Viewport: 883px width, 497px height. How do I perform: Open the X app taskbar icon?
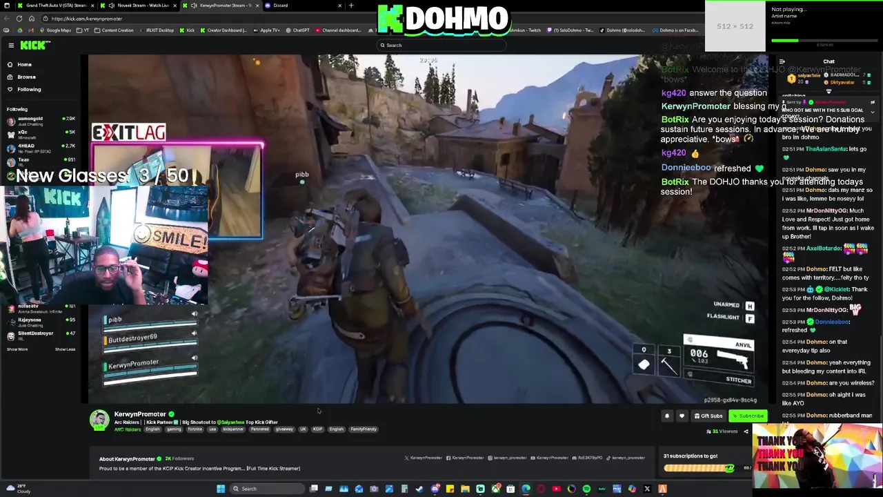coord(647,489)
